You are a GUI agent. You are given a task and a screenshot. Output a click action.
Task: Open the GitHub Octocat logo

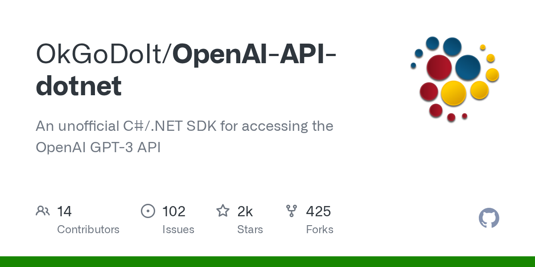tap(489, 218)
